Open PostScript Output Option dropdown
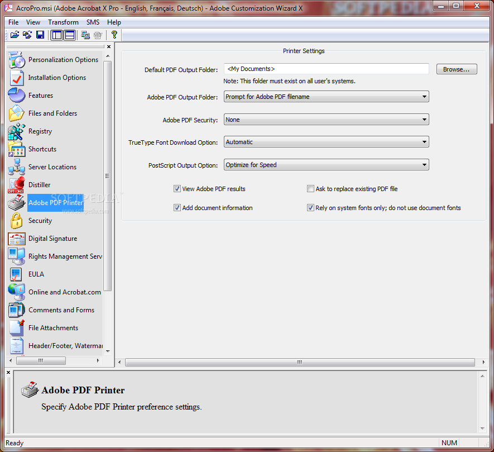 coord(327,165)
